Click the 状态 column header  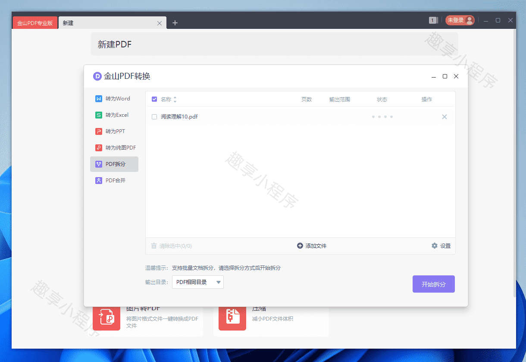coord(382,100)
